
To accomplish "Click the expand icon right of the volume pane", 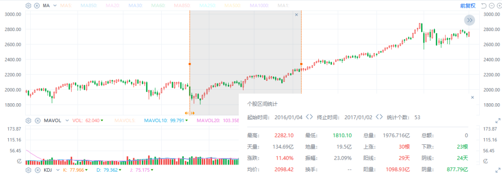I will point(498,120).
